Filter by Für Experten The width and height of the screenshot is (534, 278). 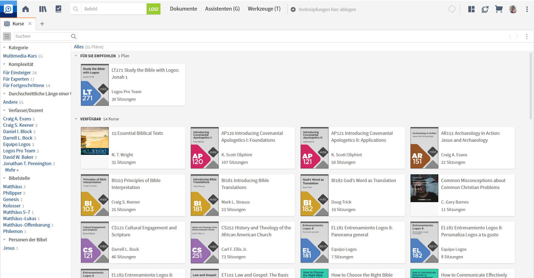[16, 79]
